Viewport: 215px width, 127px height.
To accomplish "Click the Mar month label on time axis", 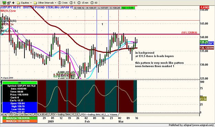I will point(121,121).
